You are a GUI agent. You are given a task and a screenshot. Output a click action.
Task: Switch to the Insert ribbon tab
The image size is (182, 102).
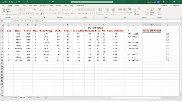[x=17, y=6]
